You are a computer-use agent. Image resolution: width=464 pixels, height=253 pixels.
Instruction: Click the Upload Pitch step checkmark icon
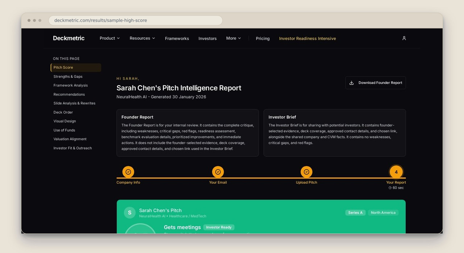pyautogui.click(x=306, y=172)
